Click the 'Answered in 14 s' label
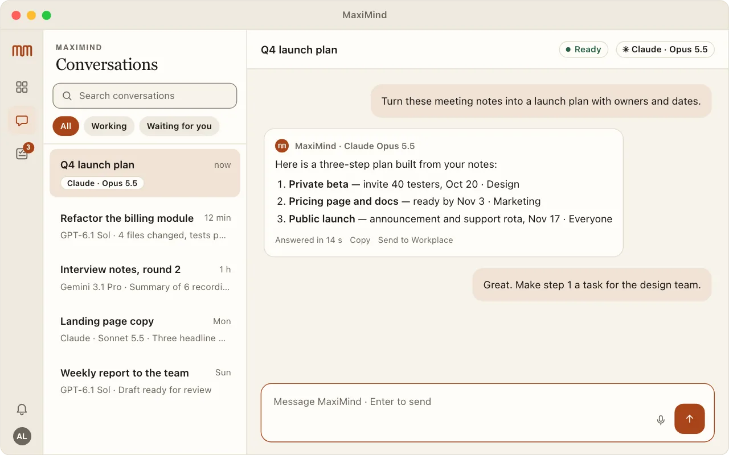This screenshot has width=729, height=455. click(309, 240)
